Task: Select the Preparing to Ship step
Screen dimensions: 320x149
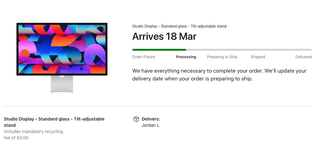Action: (x=222, y=57)
